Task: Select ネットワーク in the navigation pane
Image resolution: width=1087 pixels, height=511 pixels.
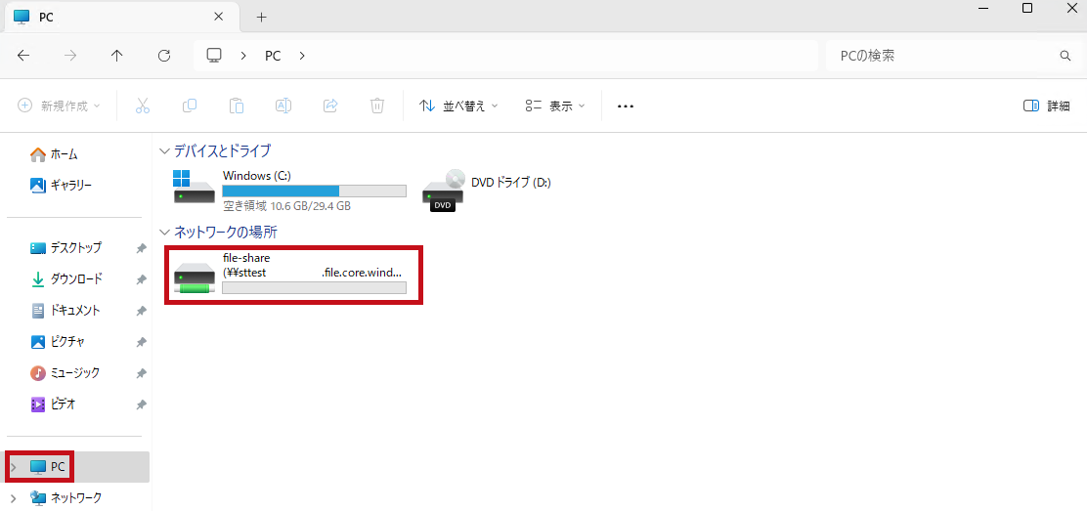Action: 65,497
